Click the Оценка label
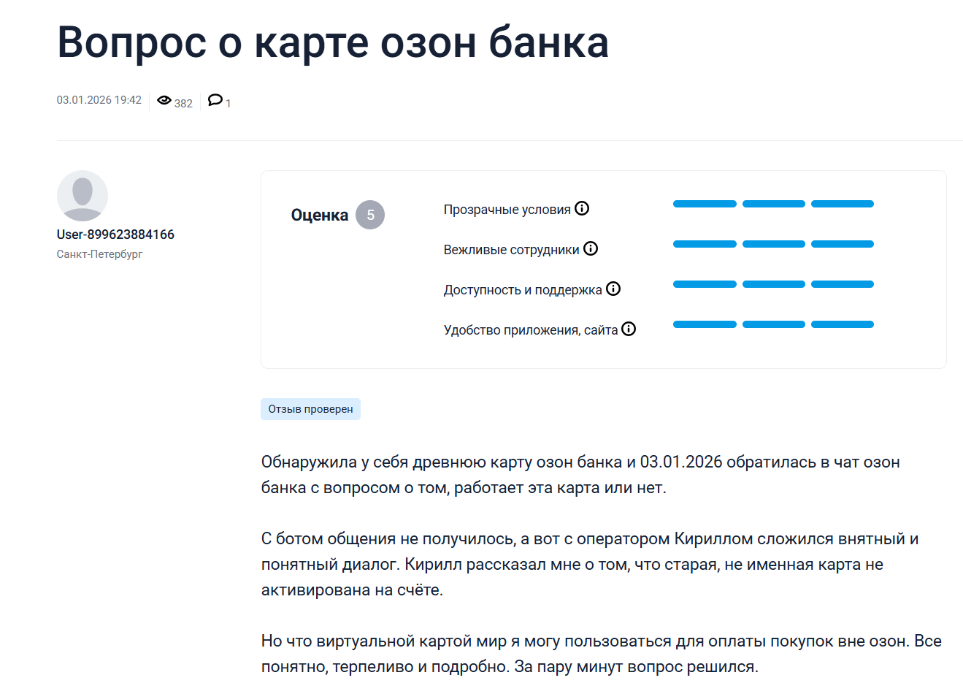 [x=320, y=215]
